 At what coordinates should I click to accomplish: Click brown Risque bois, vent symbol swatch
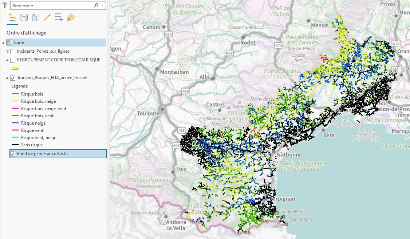(15, 116)
